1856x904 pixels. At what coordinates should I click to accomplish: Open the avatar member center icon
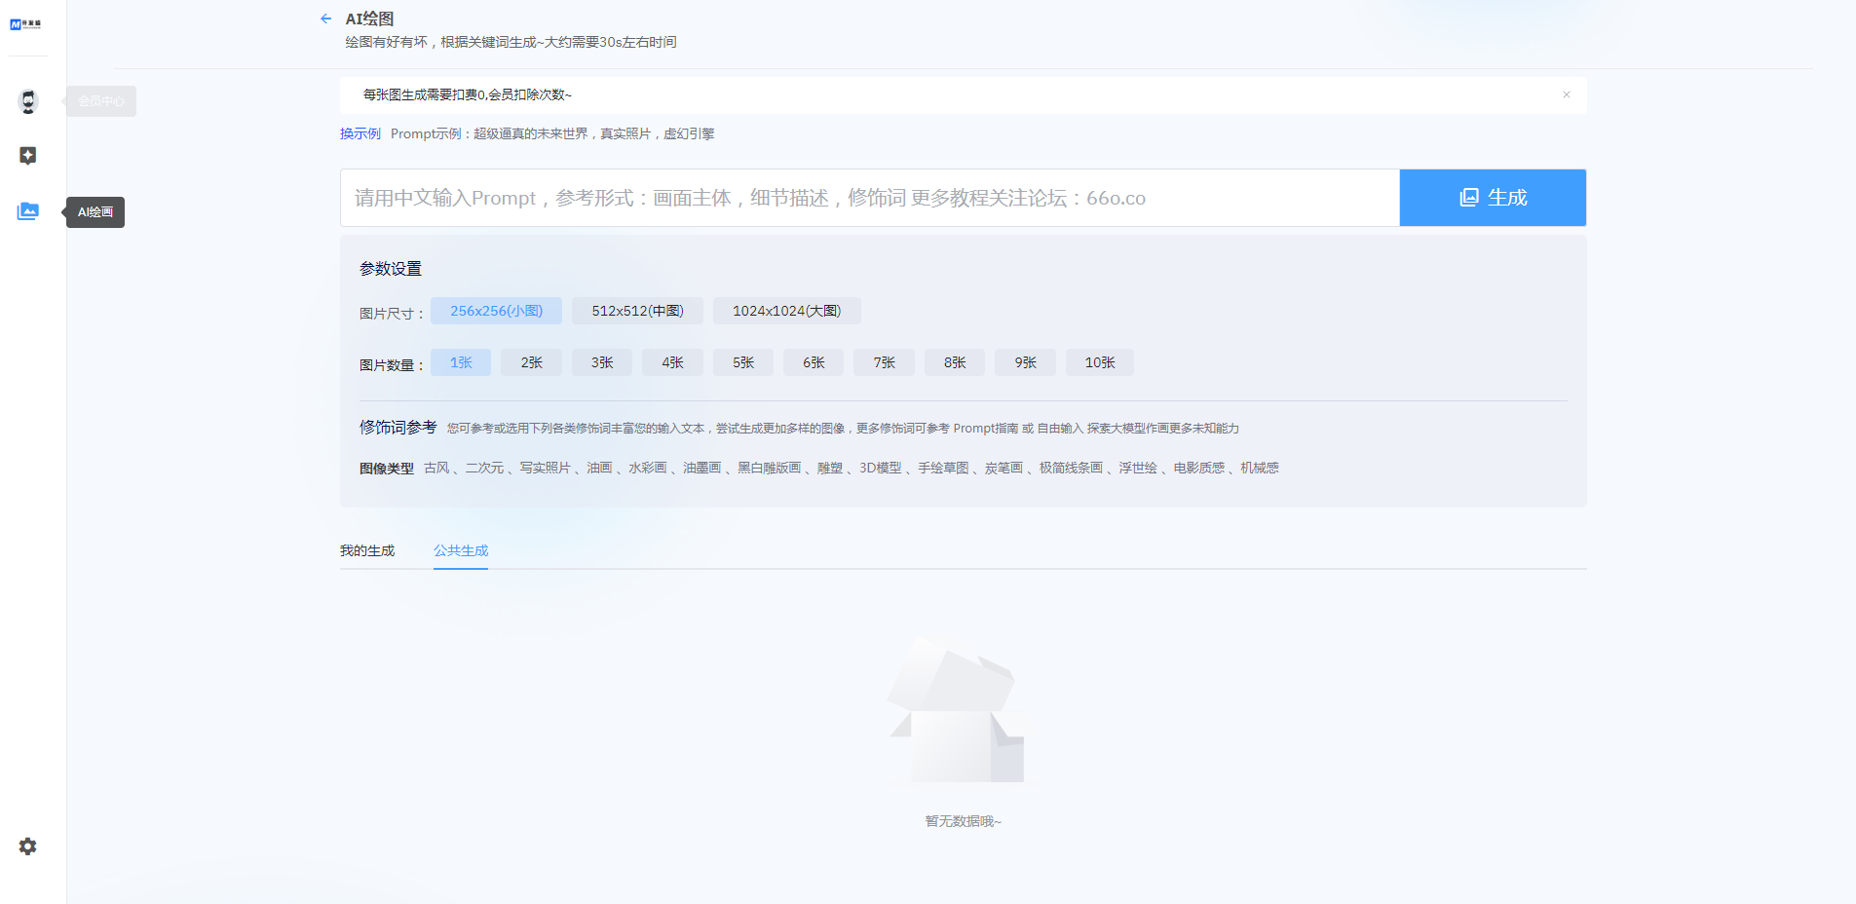point(28,101)
